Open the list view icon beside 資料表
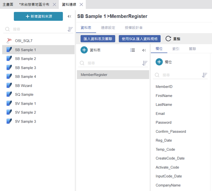Screen dimensions: 212x191 (x=133, y=50)
